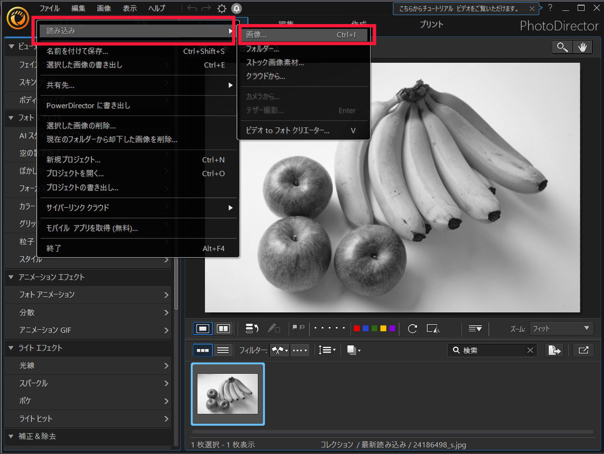The width and height of the screenshot is (604, 454).
Task: Collapse the 補正＆除去 section
Action: click(11, 437)
